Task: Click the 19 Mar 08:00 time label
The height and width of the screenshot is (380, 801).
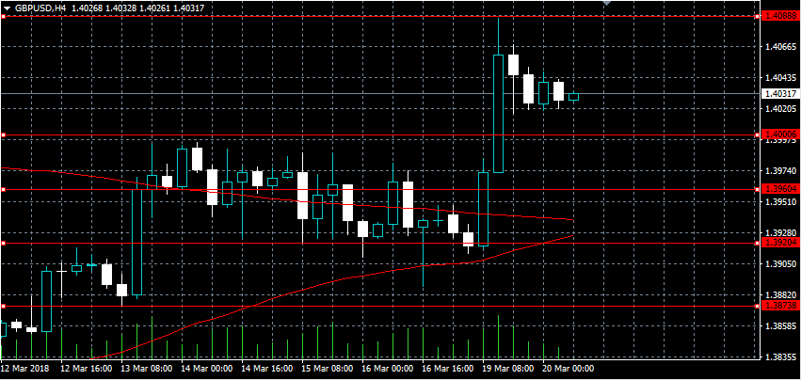Action: click(x=508, y=369)
